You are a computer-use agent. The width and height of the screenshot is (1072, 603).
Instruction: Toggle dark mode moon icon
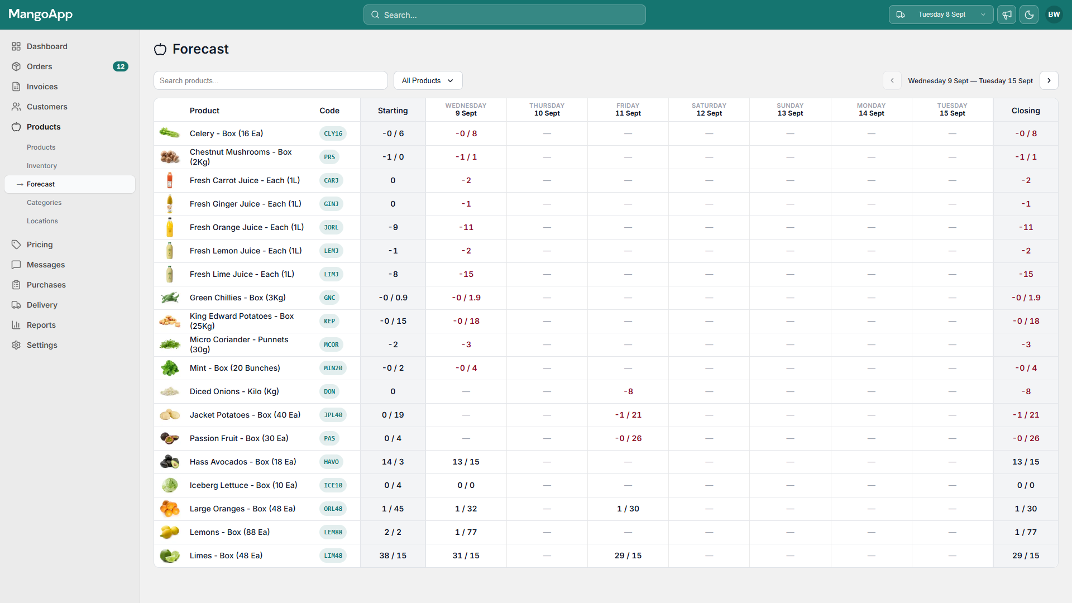click(x=1029, y=15)
